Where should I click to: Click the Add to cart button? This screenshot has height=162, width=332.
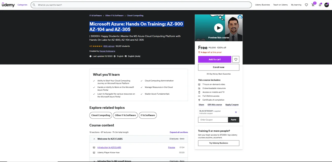pos(215,59)
